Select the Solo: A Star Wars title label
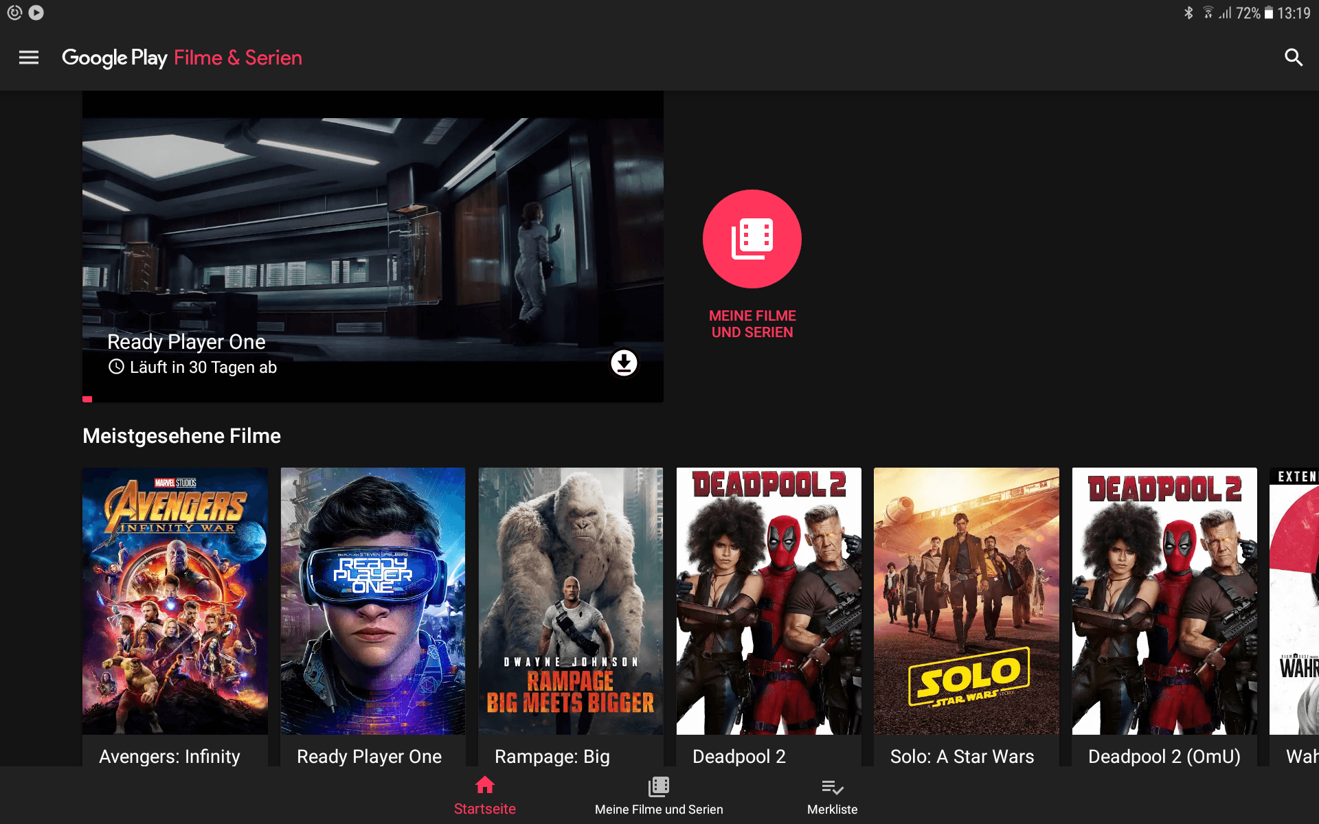This screenshot has height=824, width=1319. 962,756
